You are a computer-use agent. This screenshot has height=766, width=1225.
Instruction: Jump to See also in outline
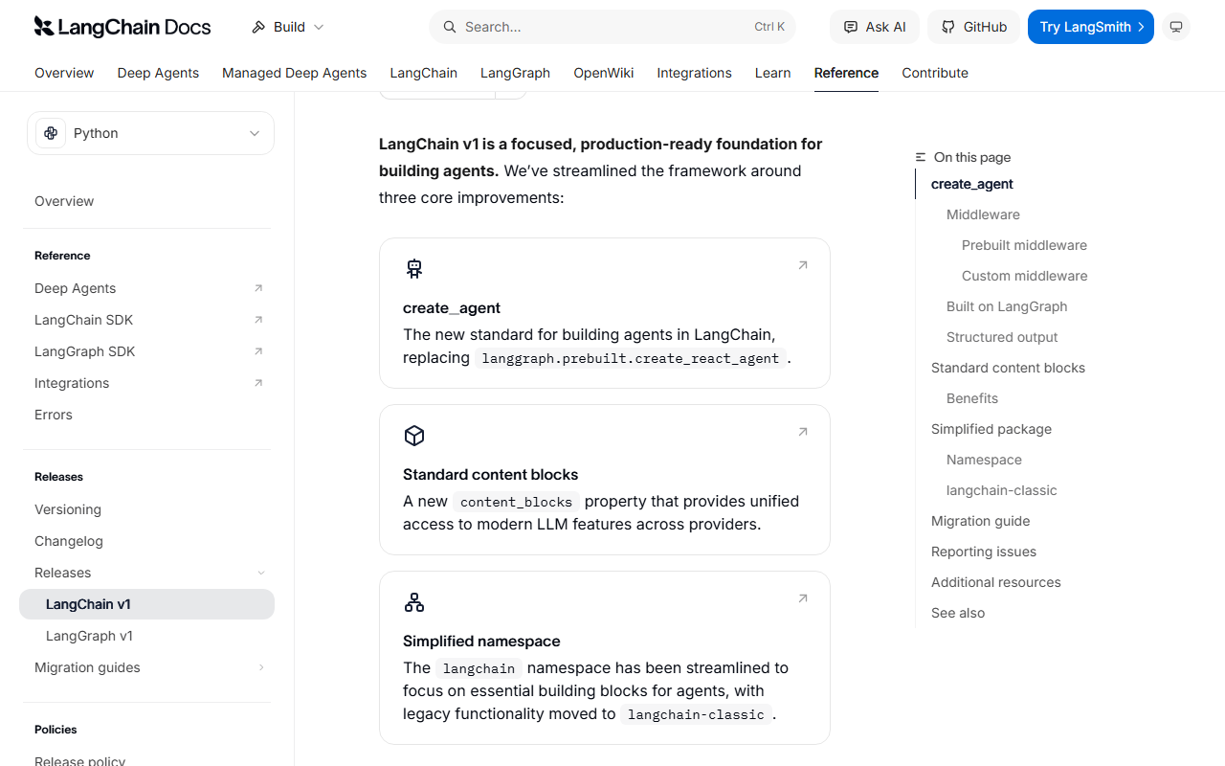[958, 613]
